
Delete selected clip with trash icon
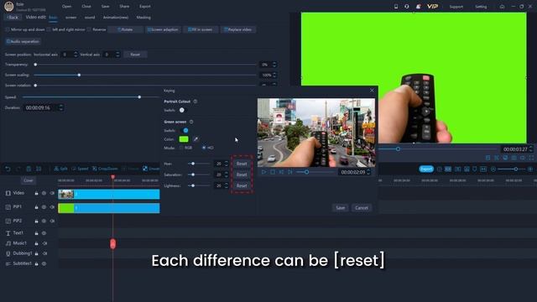pos(29,169)
